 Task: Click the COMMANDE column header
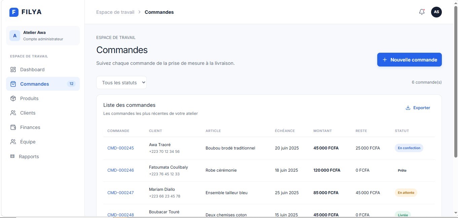coord(118,131)
